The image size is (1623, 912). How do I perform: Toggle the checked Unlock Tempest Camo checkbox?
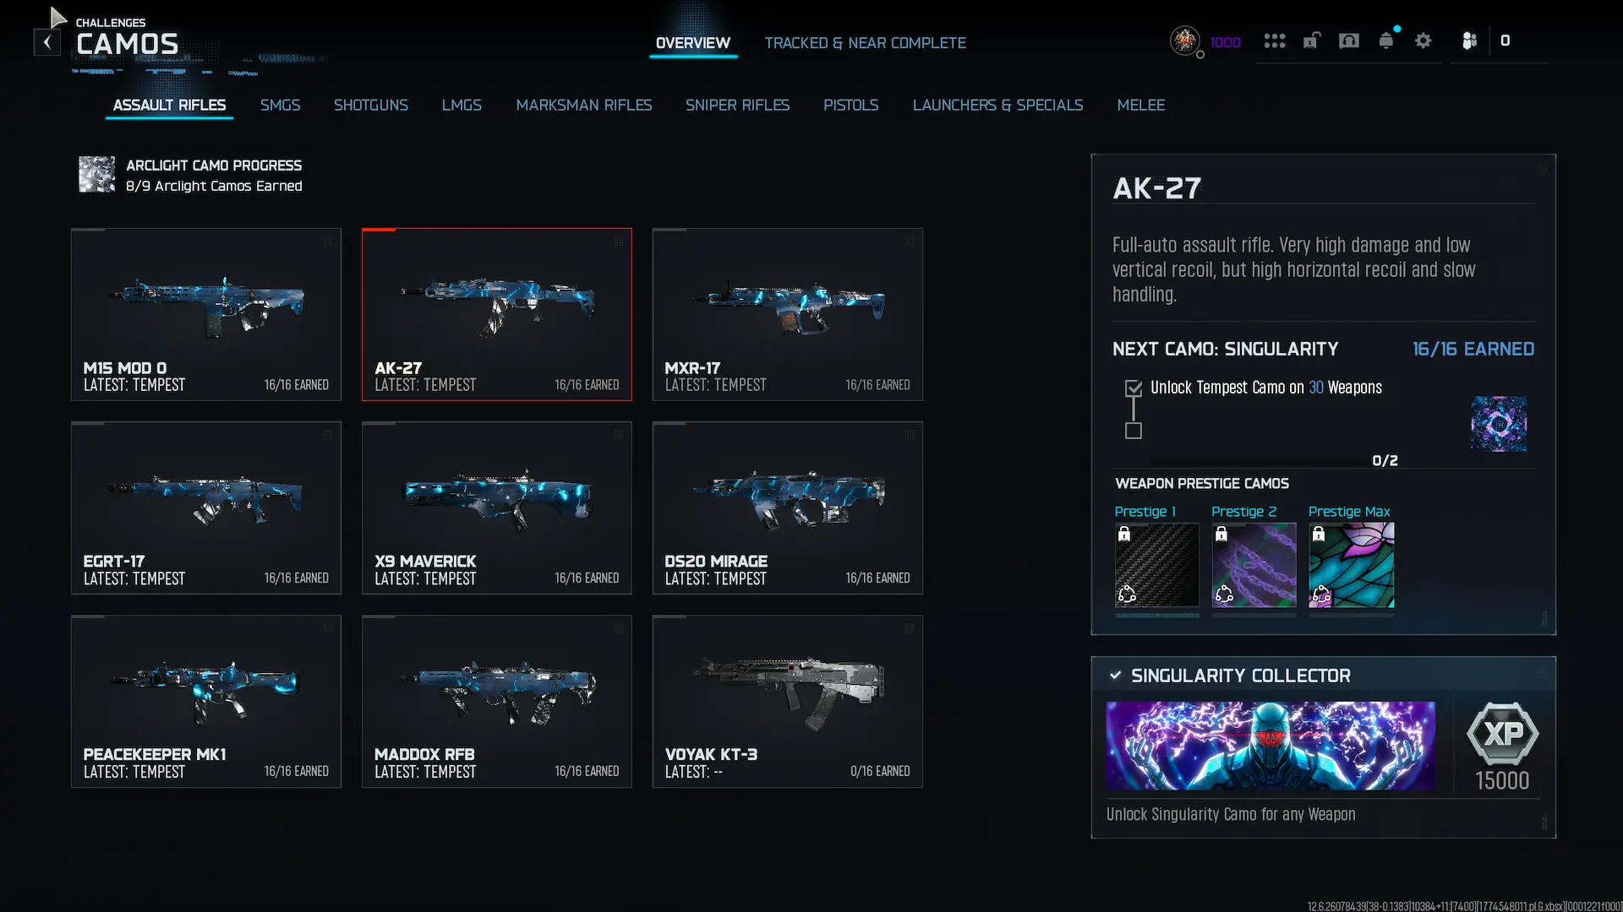(1134, 388)
